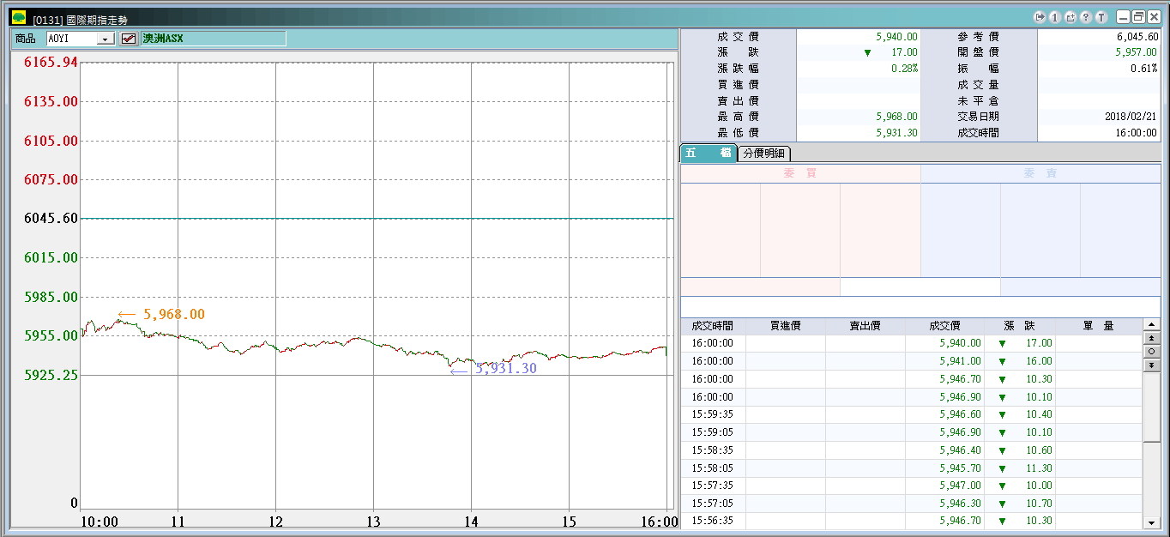The height and width of the screenshot is (537, 1170).
Task: Click the round '1' icon in title bar
Action: tap(1055, 16)
